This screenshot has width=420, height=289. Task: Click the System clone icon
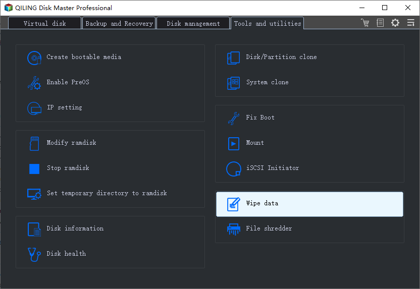point(234,83)
